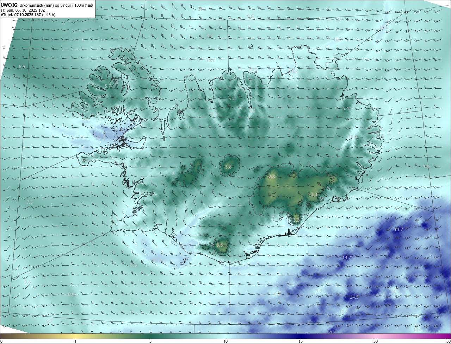Click the colorbar tick label 15
This screenshot has height=344, width=451.
click(301, 341)
